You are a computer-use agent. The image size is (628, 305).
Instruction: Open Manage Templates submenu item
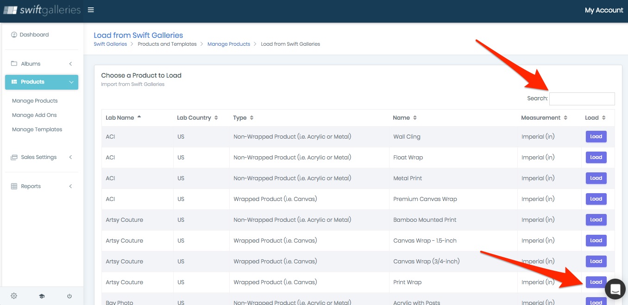click(x=37, y=129)
